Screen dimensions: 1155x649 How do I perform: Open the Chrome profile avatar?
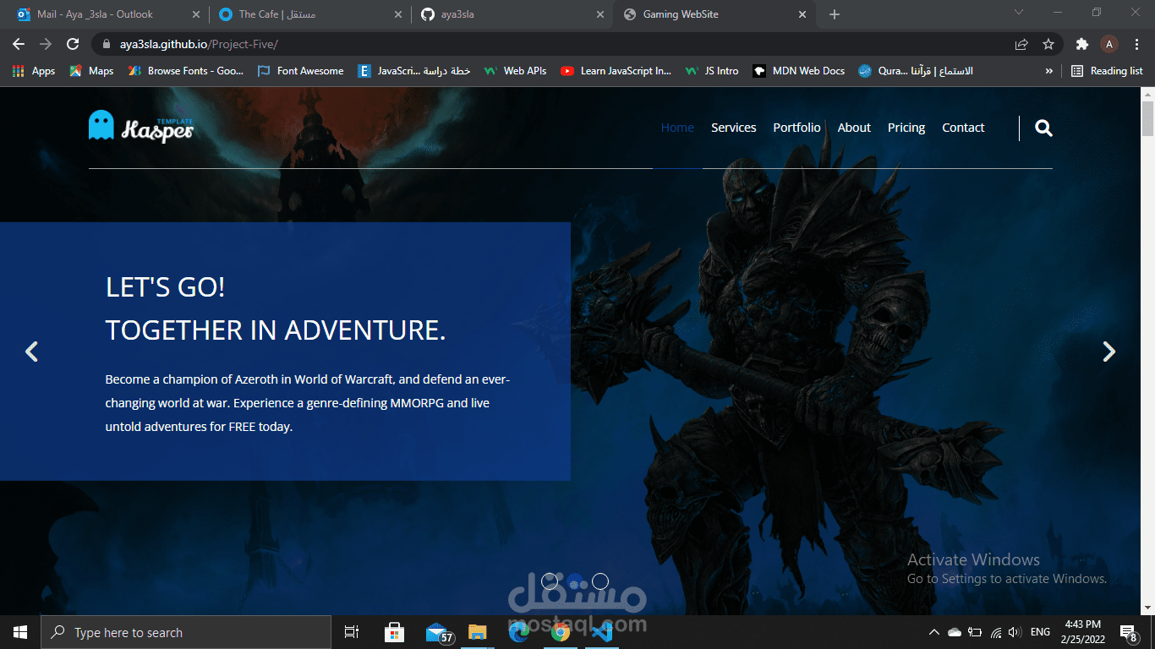(1110, 43)
